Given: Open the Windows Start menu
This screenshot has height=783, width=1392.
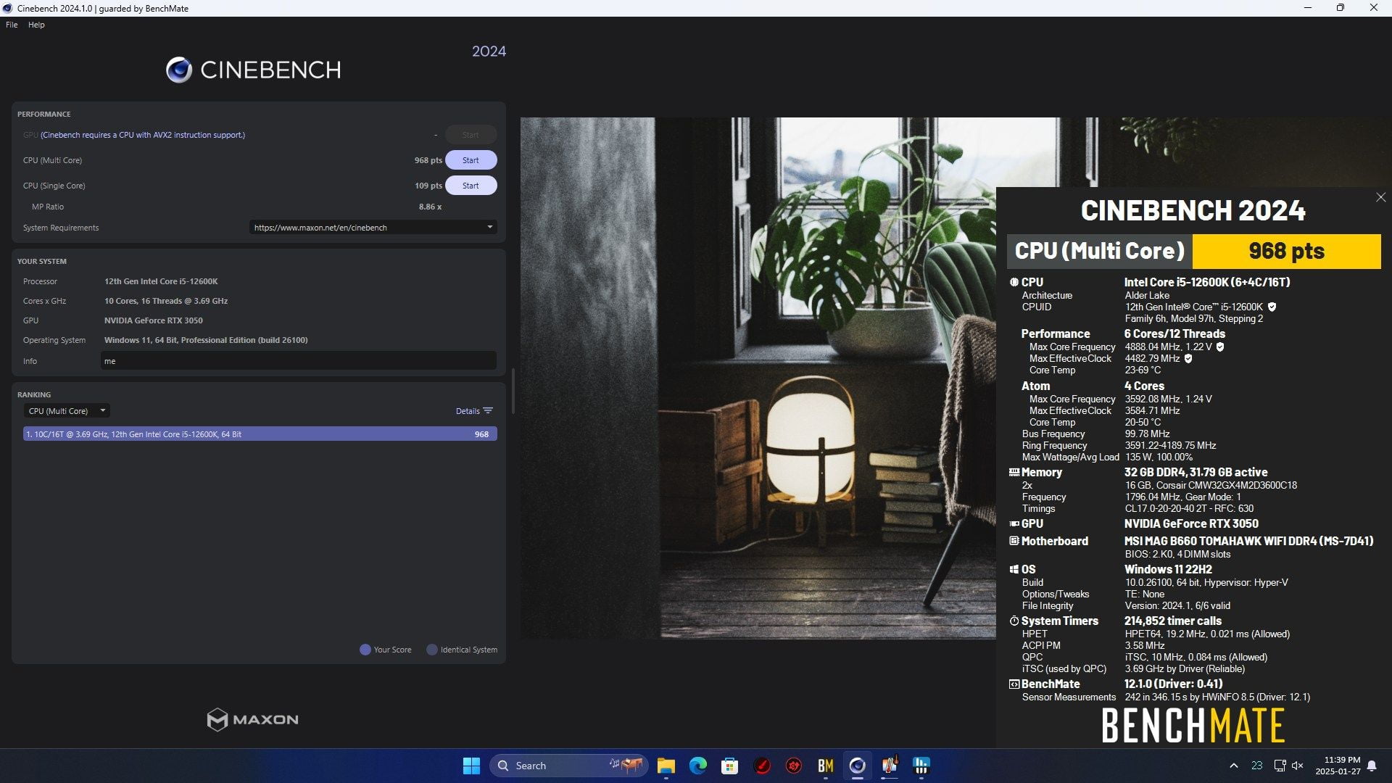Looking at the screenshot, I should pyautogui.click(x=471, y=766).
